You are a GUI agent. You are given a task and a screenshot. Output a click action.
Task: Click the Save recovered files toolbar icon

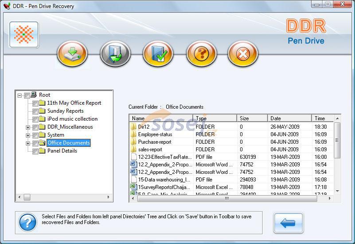click(72, 54)
